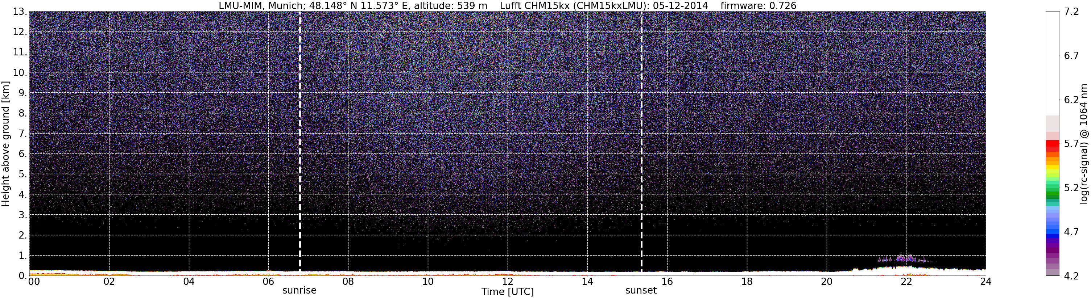Screen dimensions: 1091x299
Task: Click the height axis tick label '1.'
Action: coord(23,256)
